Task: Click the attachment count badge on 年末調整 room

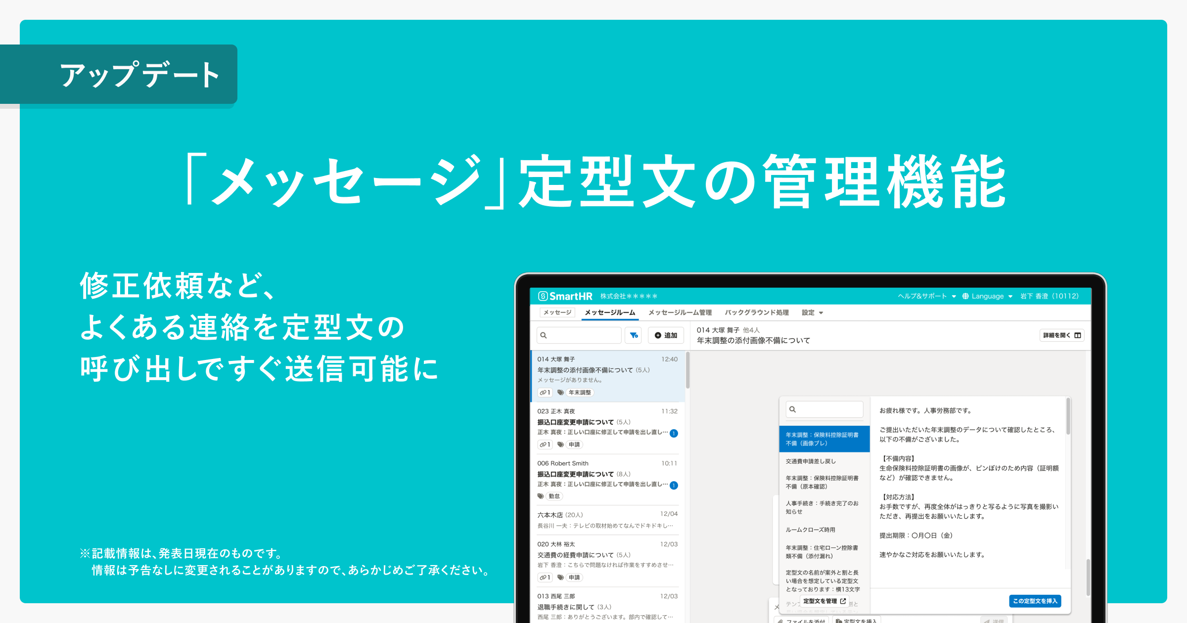Action: point(545,393)
